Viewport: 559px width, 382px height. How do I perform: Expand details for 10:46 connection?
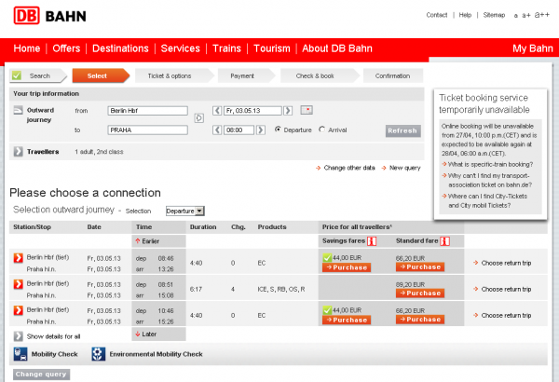[19, 310]
